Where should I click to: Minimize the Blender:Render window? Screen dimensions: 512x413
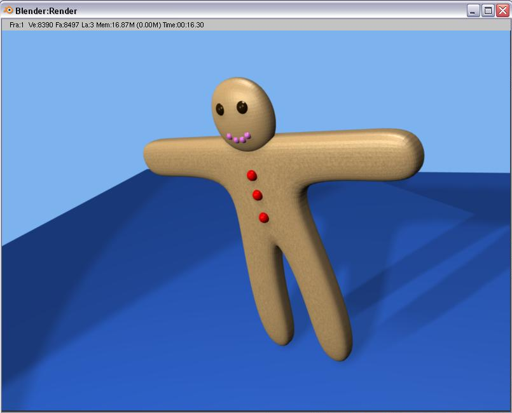coord(473,11)
